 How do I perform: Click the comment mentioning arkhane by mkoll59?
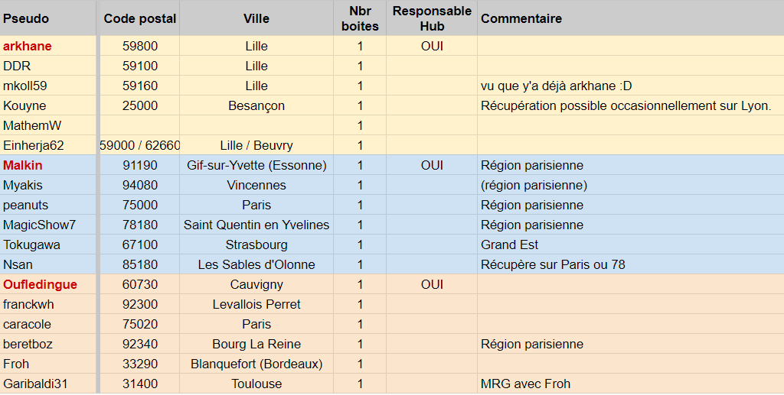(537, 86)
